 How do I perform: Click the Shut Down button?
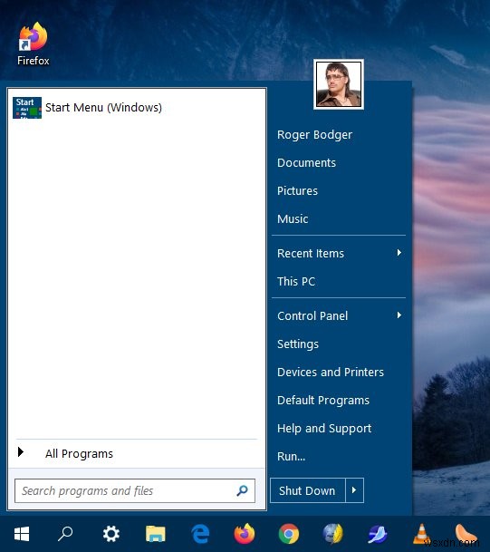pos(307,490)
